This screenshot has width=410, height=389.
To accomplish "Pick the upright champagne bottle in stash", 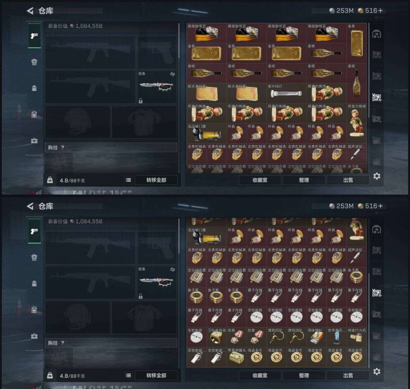I will [357, 83].
